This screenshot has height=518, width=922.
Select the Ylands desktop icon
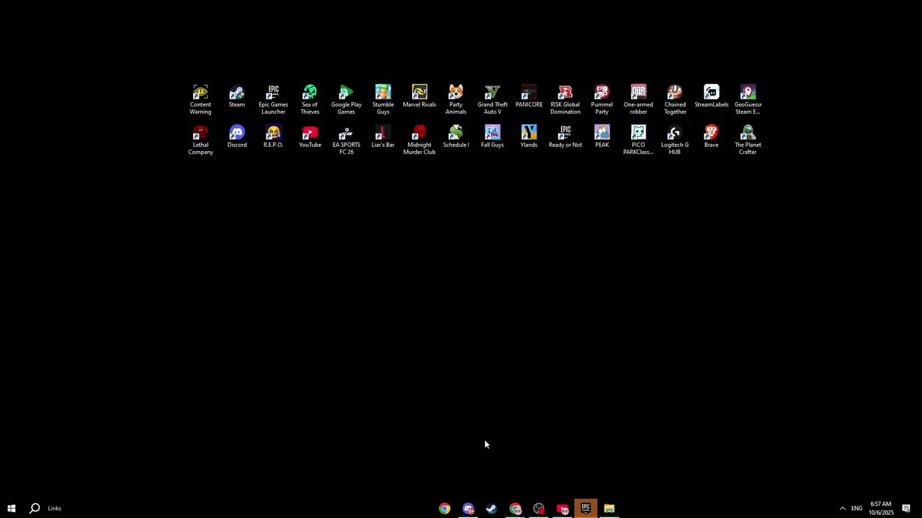[529, 137]
